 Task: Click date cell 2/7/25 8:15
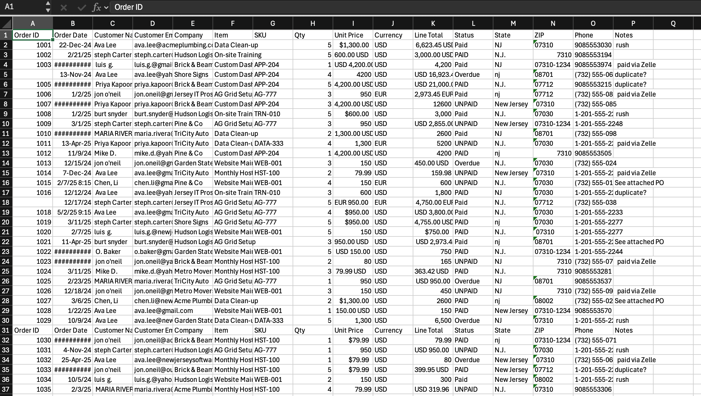[73, 183]
